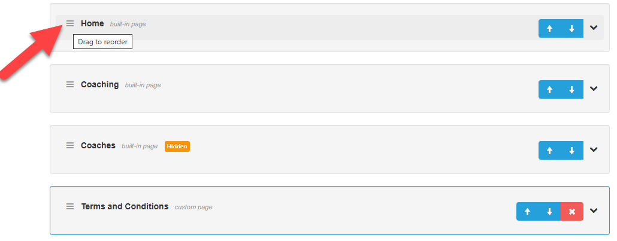Move the Coaching page down

(x=572, y=90)
